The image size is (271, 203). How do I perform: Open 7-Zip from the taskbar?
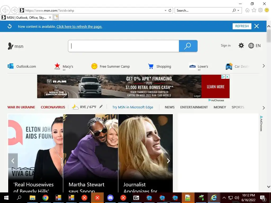136,198
